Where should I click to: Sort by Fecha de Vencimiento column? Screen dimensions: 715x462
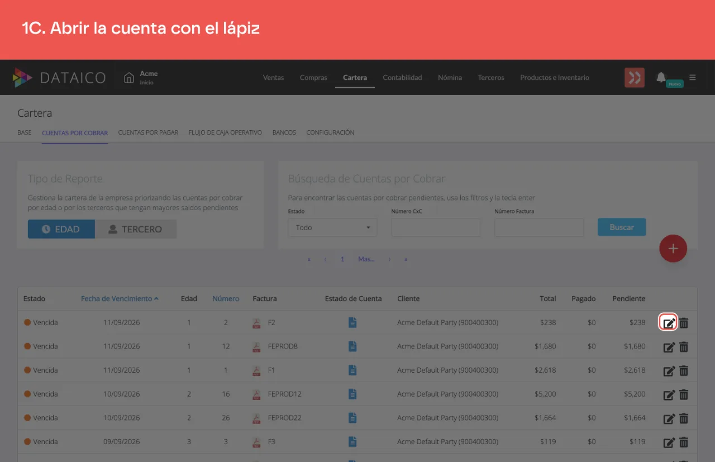(x=120, y=299)
